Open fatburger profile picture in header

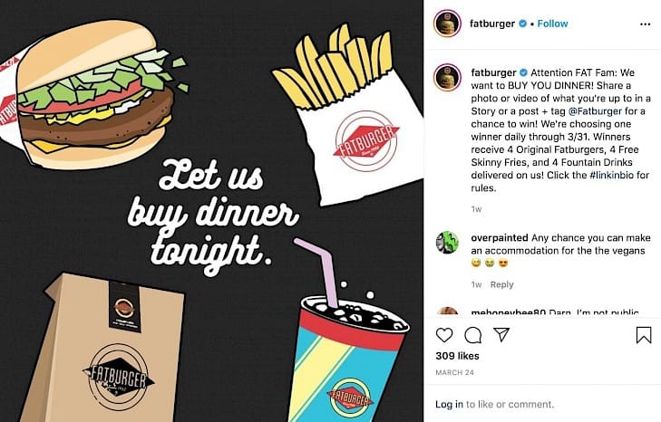point(447,24)
